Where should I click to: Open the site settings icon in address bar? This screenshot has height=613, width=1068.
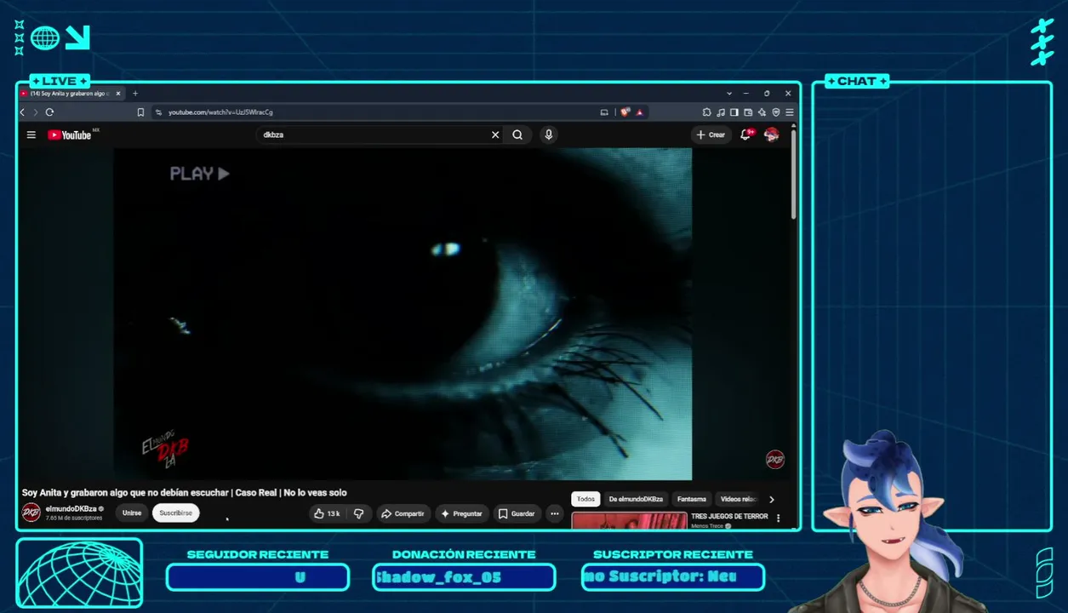tap(158, 112)
